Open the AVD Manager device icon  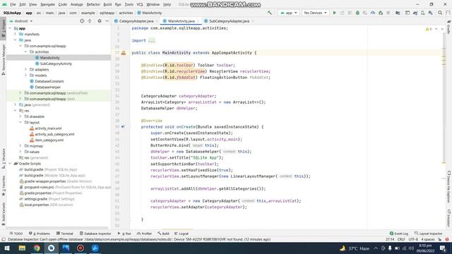pos(422,13)
